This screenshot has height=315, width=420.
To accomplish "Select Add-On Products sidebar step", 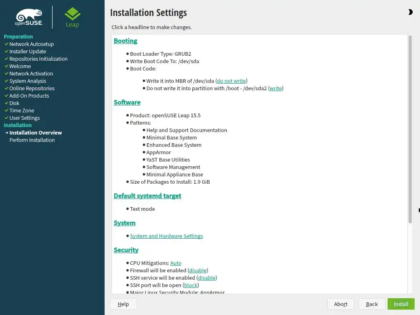I will [29, 96].
